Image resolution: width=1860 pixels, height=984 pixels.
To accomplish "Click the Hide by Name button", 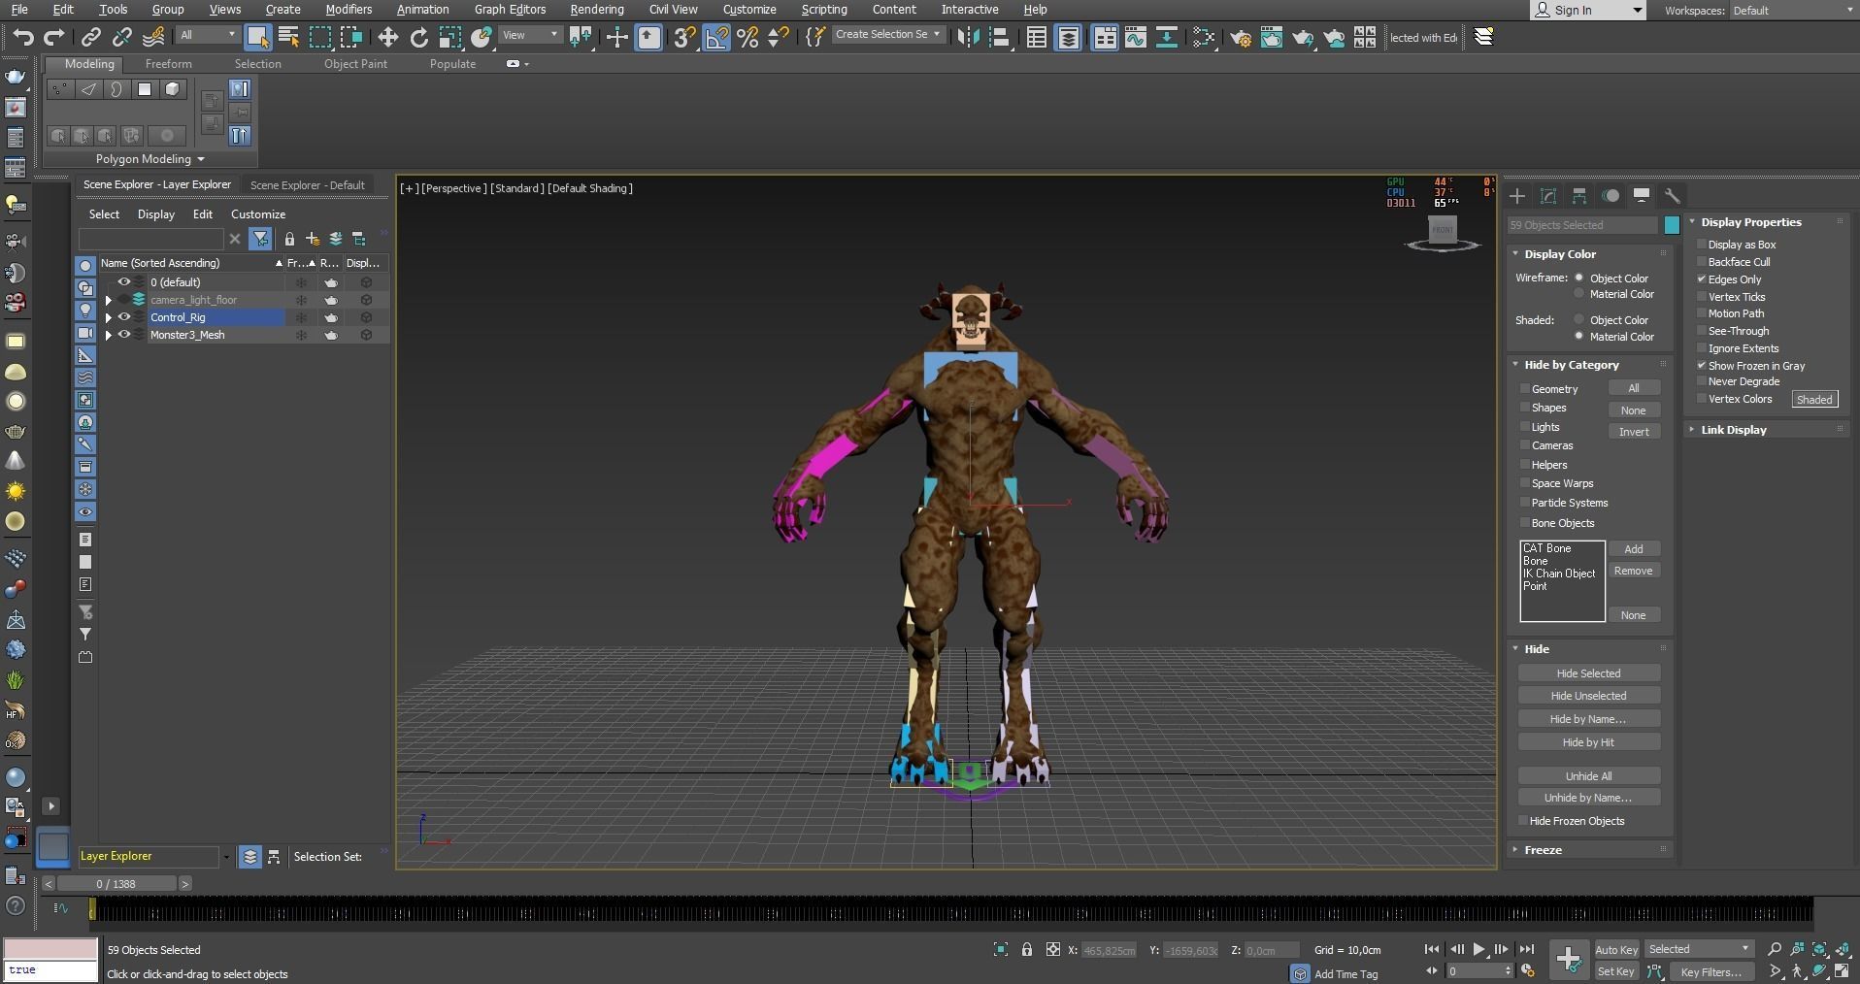I will pos(1588,719).
